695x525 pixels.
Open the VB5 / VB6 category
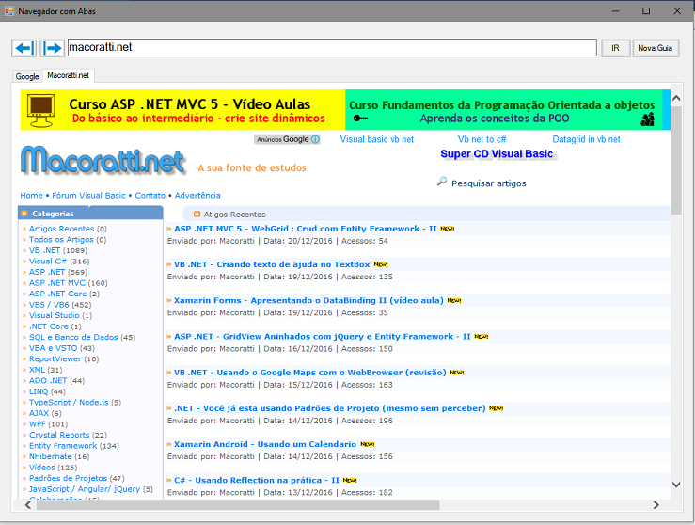[x=49, y=305]
